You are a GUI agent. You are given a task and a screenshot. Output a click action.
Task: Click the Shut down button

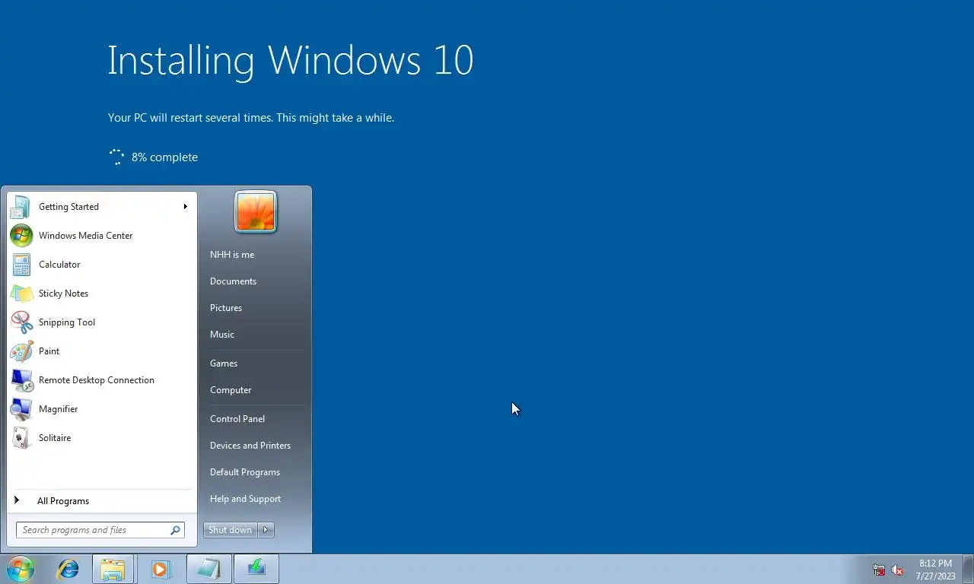click(x=231, y=530)
